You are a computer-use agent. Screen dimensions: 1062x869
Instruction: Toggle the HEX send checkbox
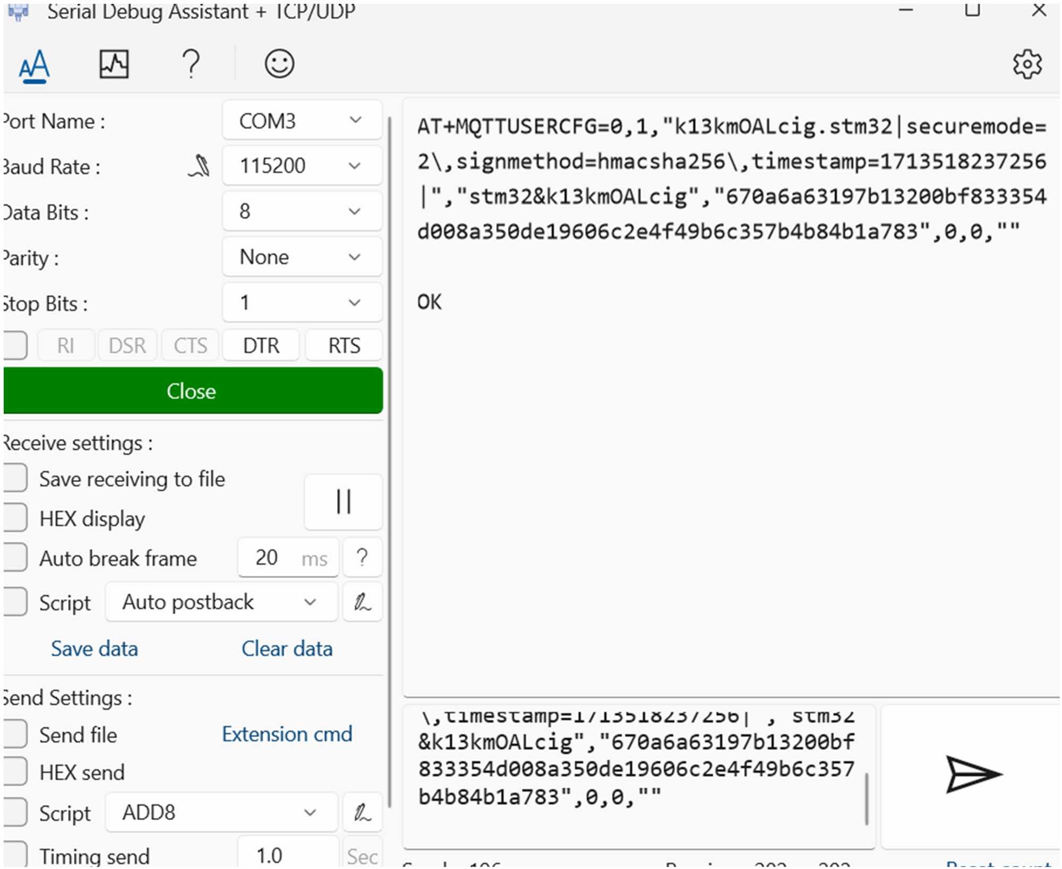14,772
